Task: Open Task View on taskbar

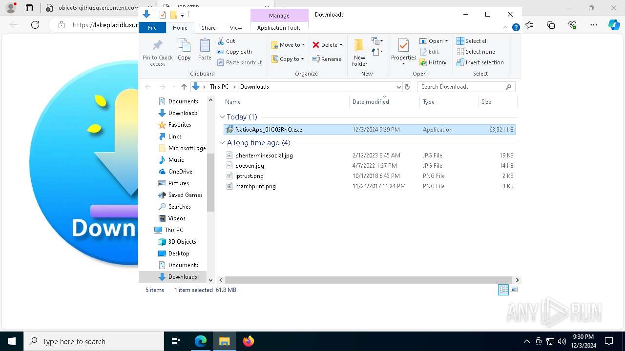Action: click(x=176, y=341)
